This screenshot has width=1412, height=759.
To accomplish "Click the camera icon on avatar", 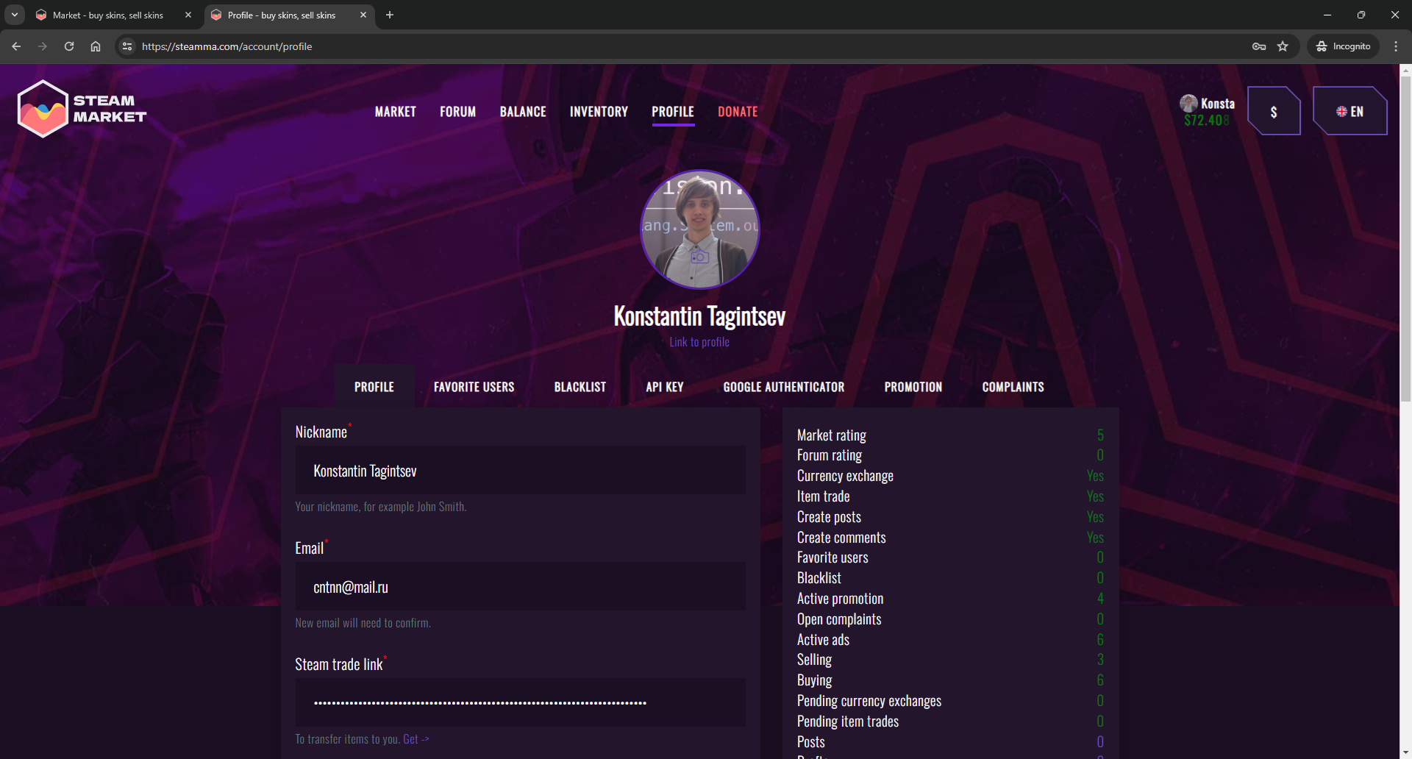I will [x=699, y=257].
